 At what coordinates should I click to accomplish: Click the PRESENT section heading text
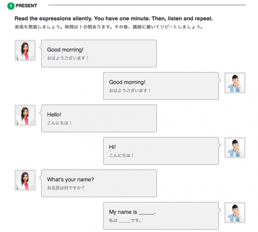click(x=26, y=6)
